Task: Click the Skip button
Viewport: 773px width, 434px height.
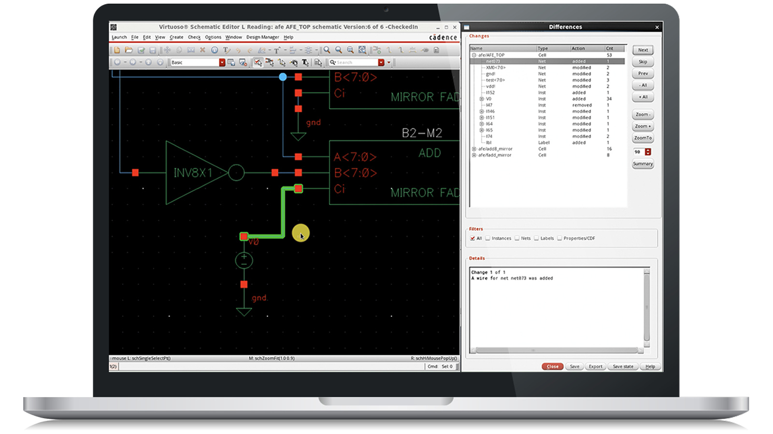Action: point(643,62)
